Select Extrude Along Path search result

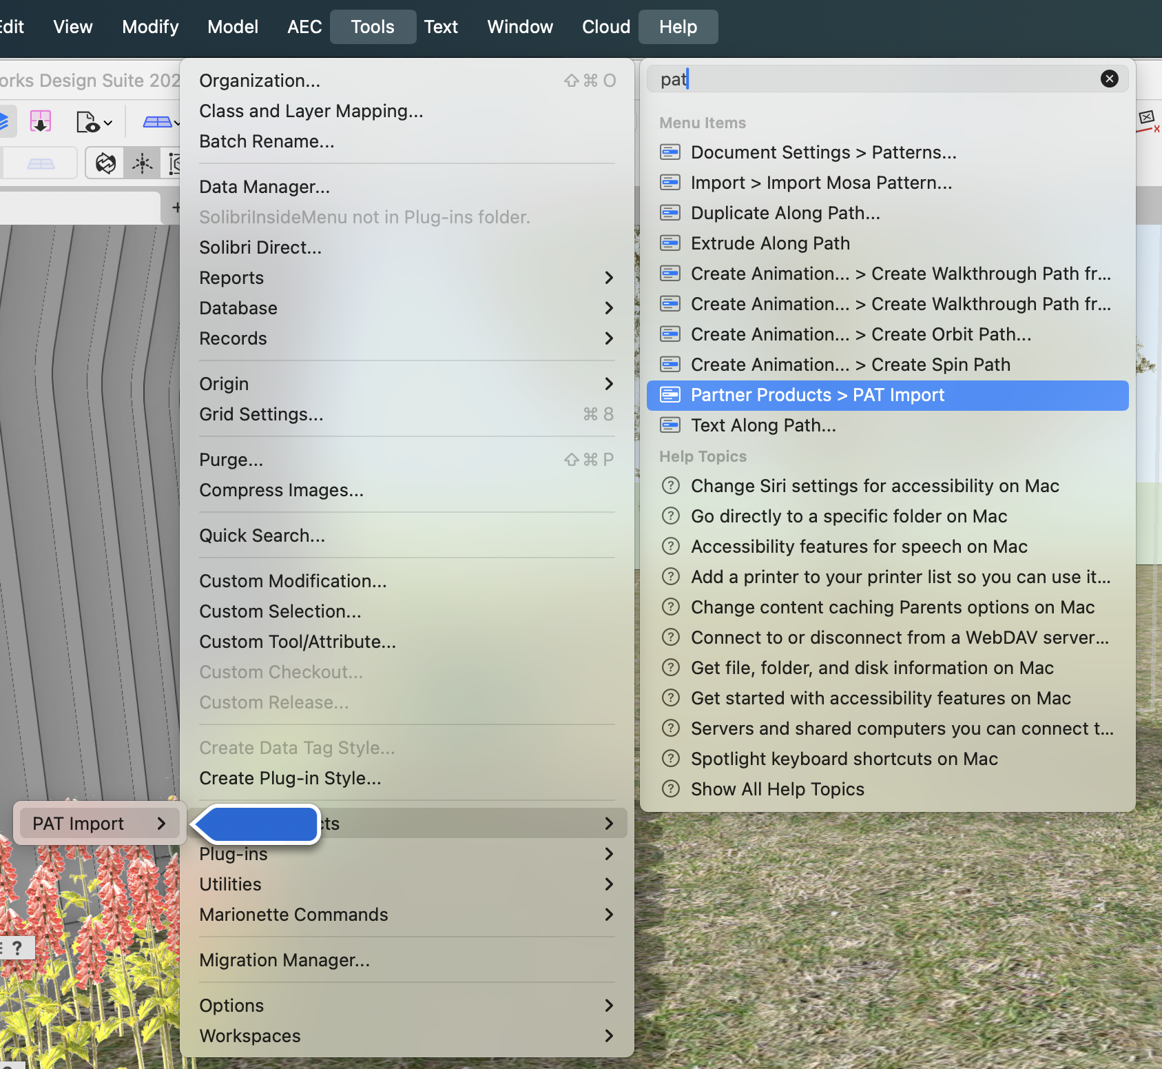(770, 243)
